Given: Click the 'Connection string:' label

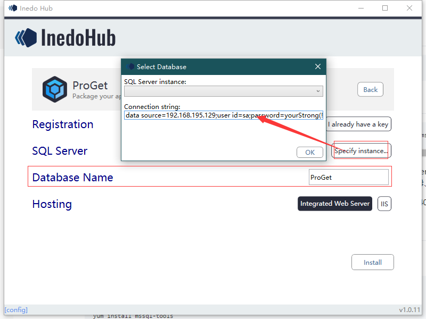Looking at the screenshot, I should [x=152, y=107].
